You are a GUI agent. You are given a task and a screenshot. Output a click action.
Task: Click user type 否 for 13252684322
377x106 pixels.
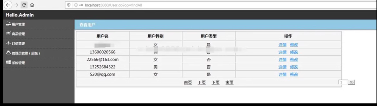click(209, 67)
